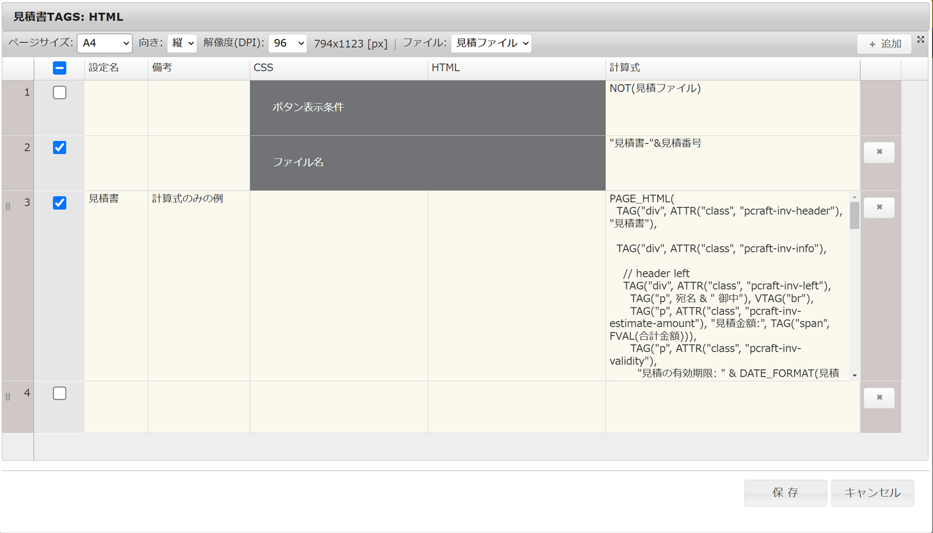
Task: Grab the drag handle of row 3
Action: (8, 206)
